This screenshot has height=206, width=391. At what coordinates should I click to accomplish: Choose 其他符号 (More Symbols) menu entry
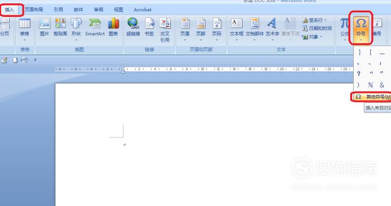(x=372, y=97)
